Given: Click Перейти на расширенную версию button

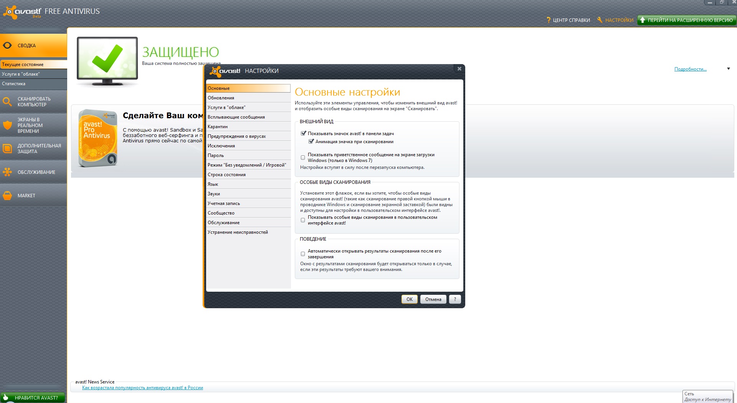Looking at the screenshot, I should (687, 20).
